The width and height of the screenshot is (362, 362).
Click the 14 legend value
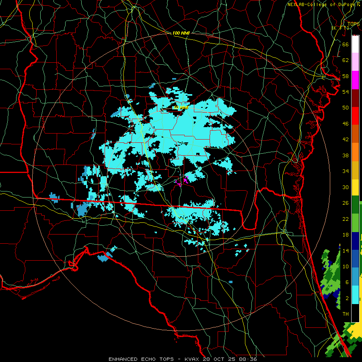click(346, 251)
